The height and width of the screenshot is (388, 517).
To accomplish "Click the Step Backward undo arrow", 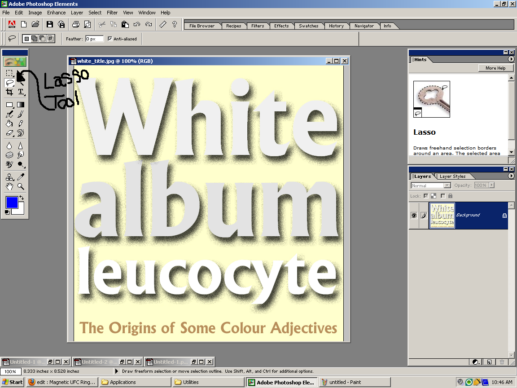I will [137, 24].
